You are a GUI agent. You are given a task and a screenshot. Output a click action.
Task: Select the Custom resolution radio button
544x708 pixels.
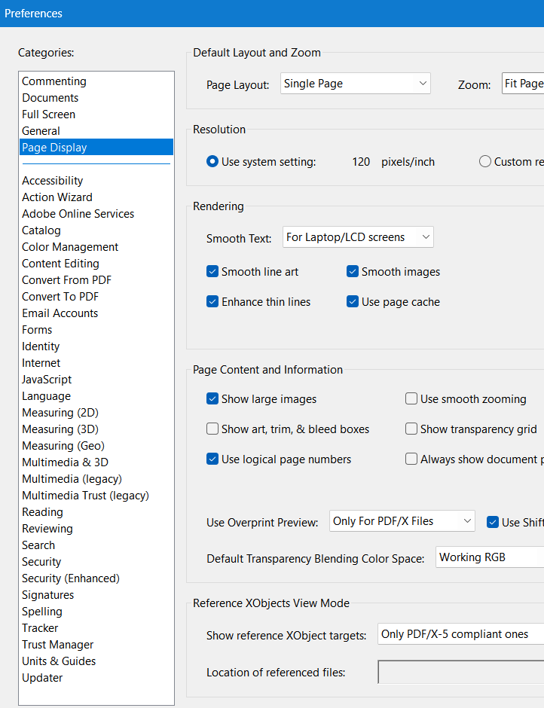[485, 161]
